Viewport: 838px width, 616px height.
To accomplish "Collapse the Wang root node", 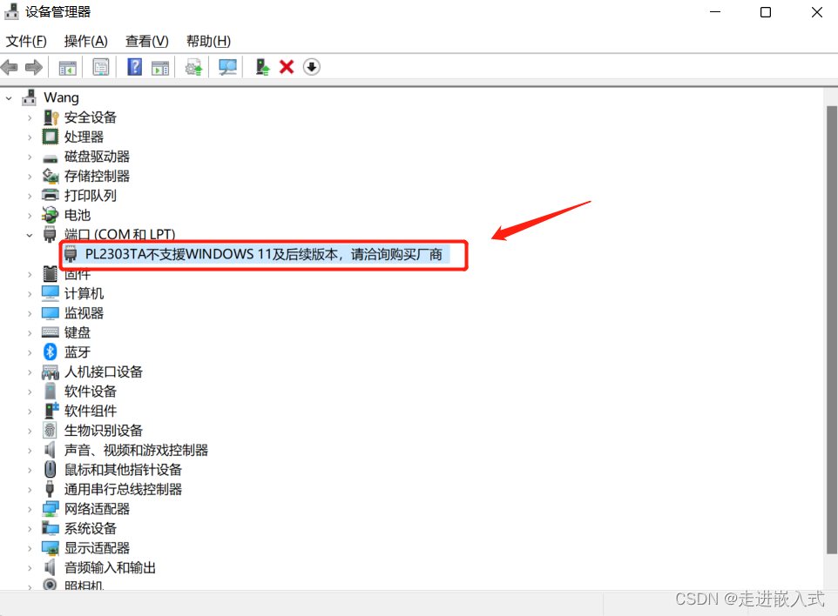I will pyautogui.click(x=9, y=98).
